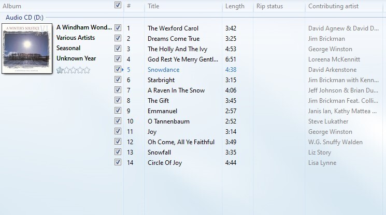Click length 4:44 of Circle Of Joy
386x215 pixels.
[231, 162]
